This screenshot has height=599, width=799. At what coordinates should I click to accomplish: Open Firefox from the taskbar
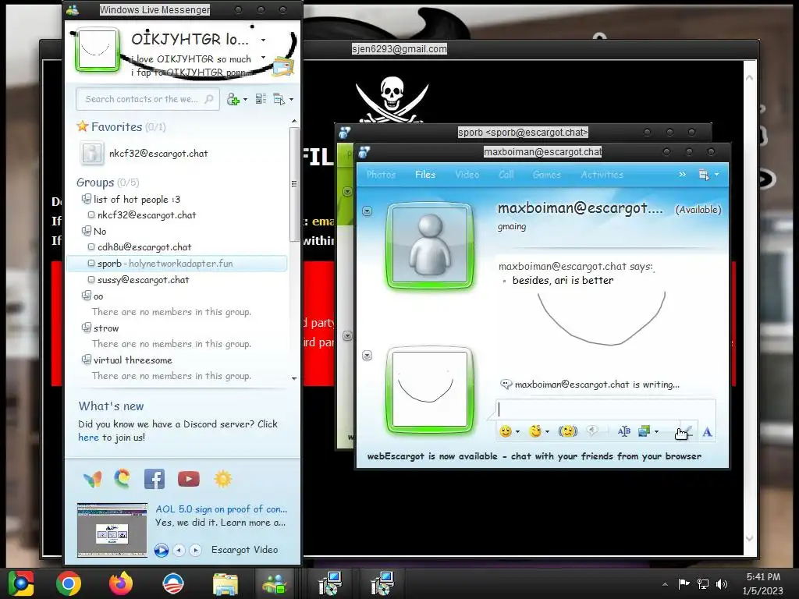tap(121, 583)
